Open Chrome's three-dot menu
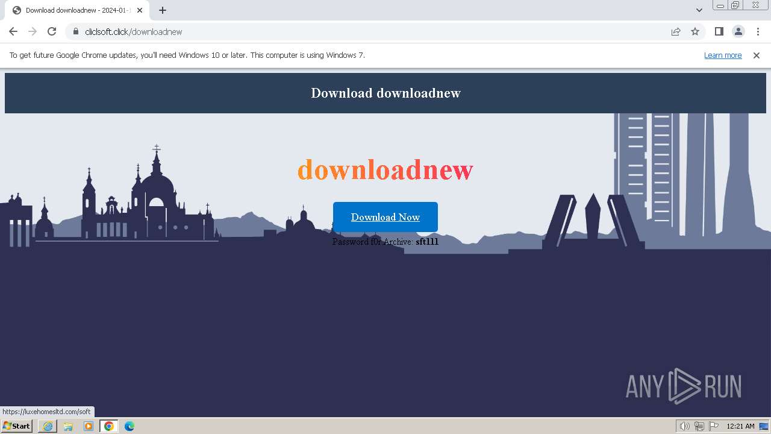The width and height of the screenshot is (771, 434). (758, 31)
